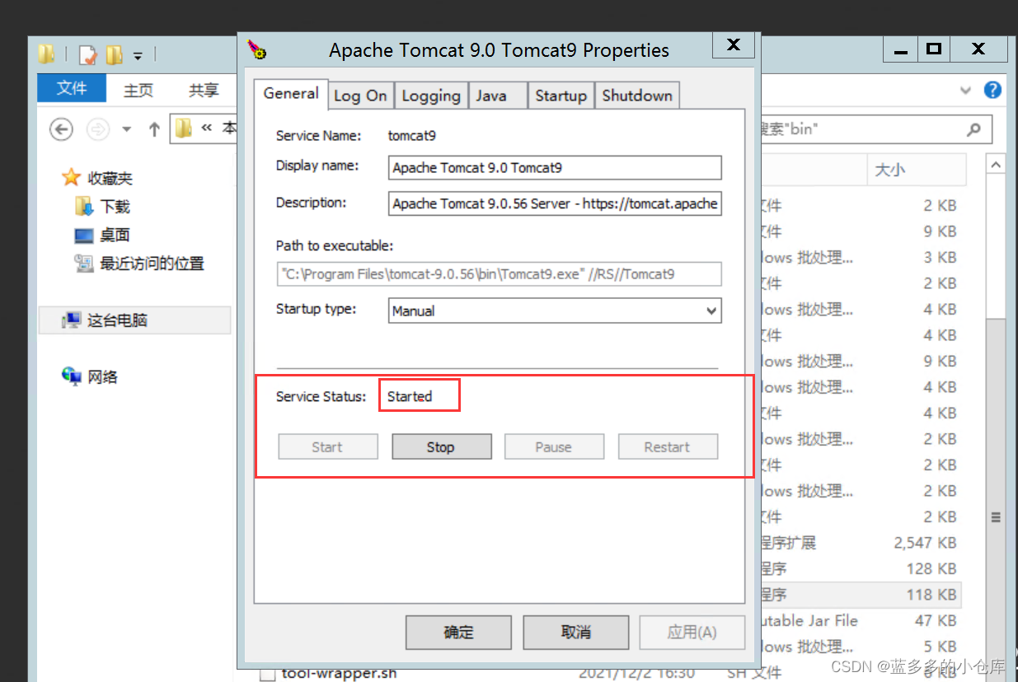The width and height of the screenshot is (1018, 682).
Task: Open the Startup tab
Action: (x=561, y=96)
